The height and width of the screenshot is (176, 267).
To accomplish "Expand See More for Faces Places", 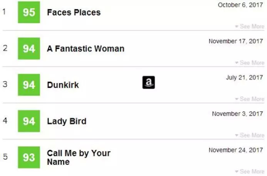I will click(250, 27).
